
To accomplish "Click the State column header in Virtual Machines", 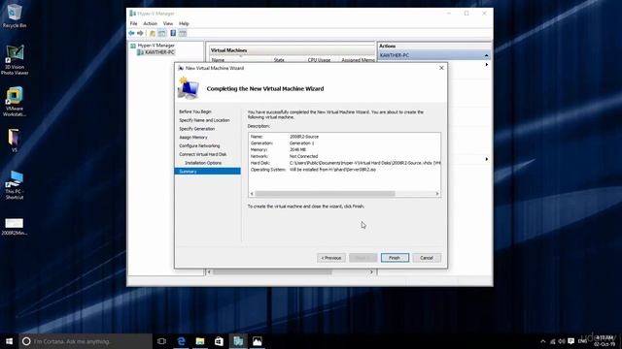I will pyautogui.click(x=279, y=60).
